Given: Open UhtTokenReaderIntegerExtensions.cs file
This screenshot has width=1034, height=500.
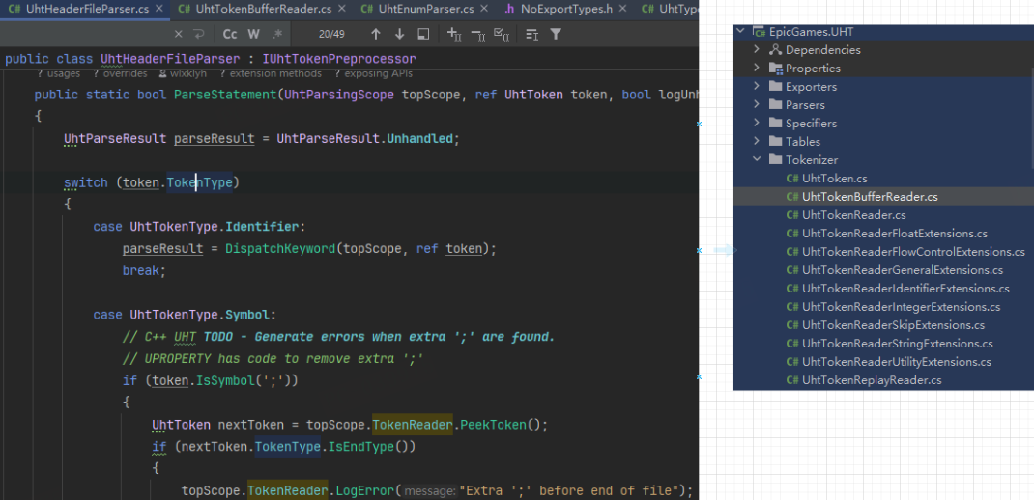Looking at the screenshot, I should pyautogui.click(x=901, y=307).
